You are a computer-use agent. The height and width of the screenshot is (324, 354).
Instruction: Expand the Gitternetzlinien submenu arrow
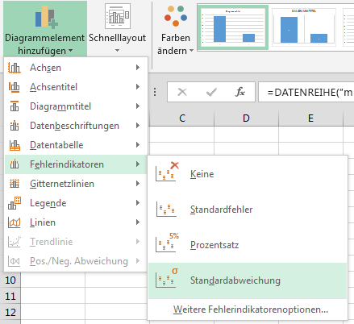coord(138,184)
